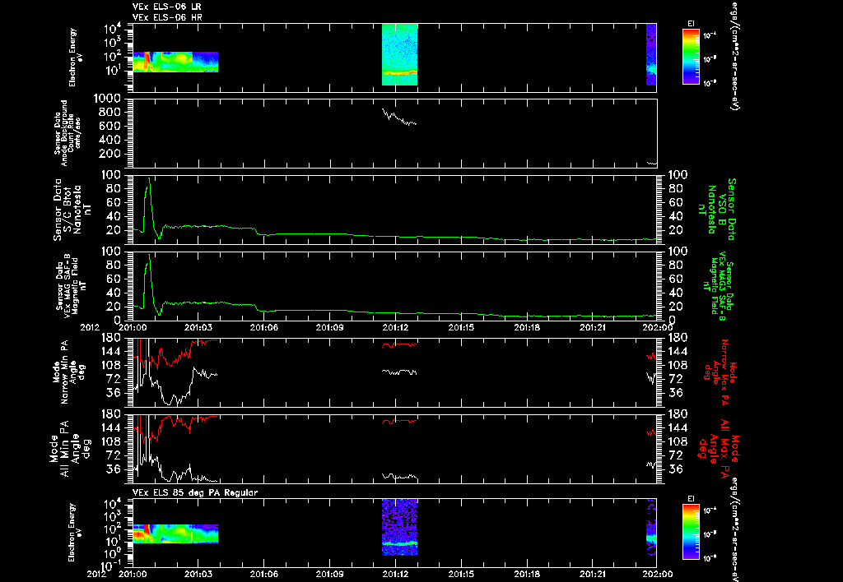The height and width of the screenshot is (582, 843).
Task: Select the 'S/C Btot Nanotesla' axis label
Action: click(72, 210)
